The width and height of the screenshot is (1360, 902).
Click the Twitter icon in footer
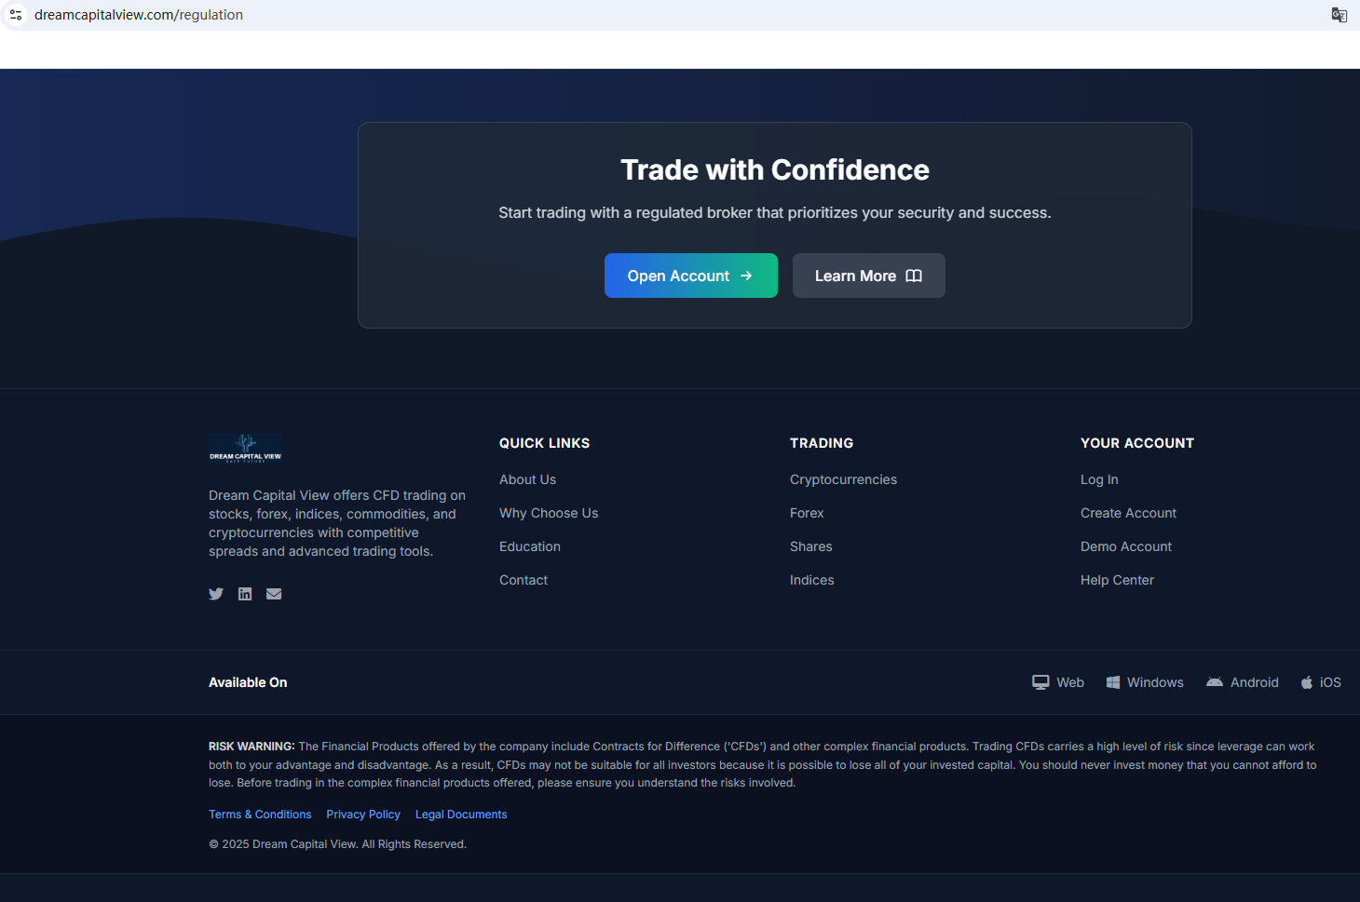tap(216, 594)
